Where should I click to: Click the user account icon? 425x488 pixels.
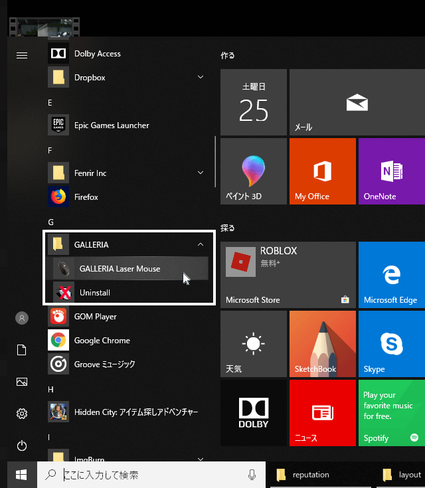coord(22,318)
